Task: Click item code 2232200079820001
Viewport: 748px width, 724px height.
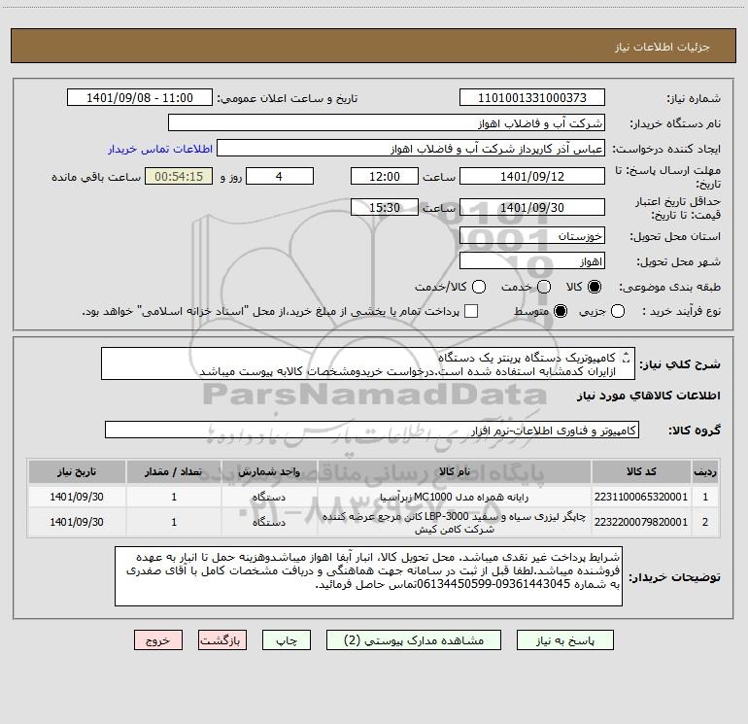Action: coord(641,522)
